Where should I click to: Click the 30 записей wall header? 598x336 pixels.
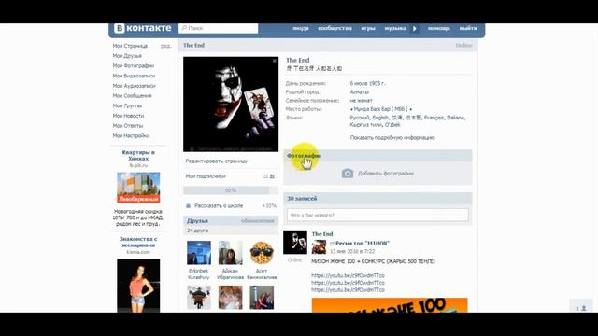(302, 199)
